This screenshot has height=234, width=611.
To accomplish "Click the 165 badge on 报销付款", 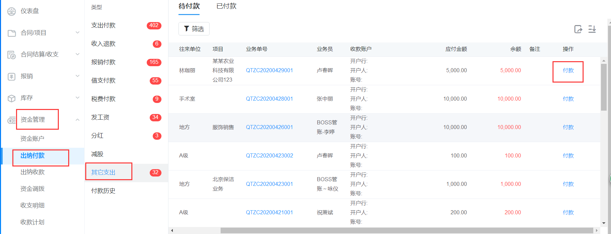I will pyautogui.click(x=154, y=62).
